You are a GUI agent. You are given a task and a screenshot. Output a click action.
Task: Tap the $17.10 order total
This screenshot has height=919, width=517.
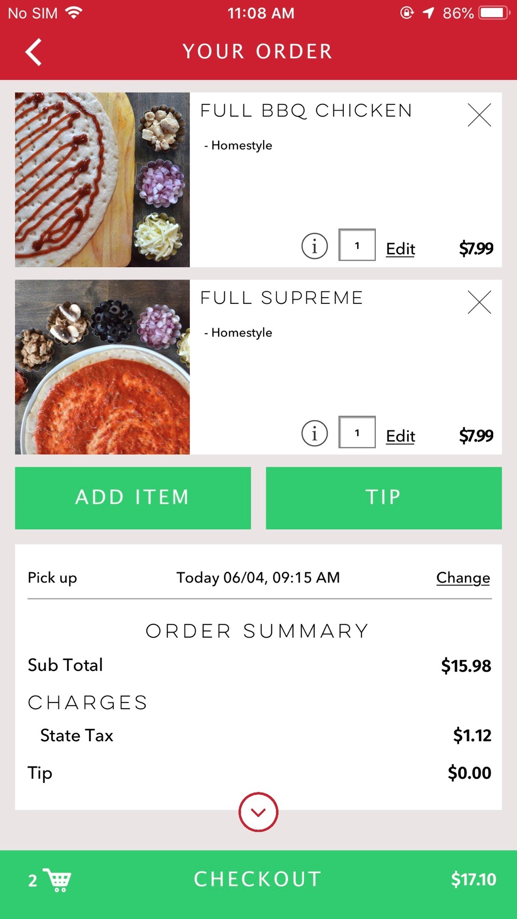tap(473, 879)
